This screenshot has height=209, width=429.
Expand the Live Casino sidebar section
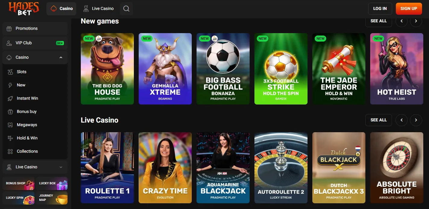61,167
